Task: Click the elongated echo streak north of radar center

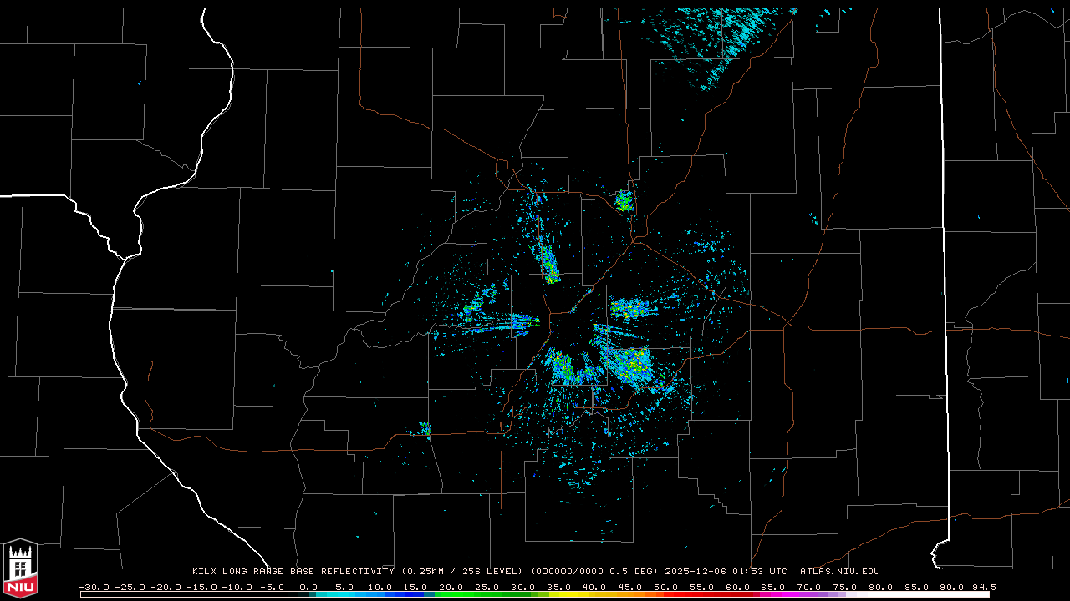Action: coord(548,263)
